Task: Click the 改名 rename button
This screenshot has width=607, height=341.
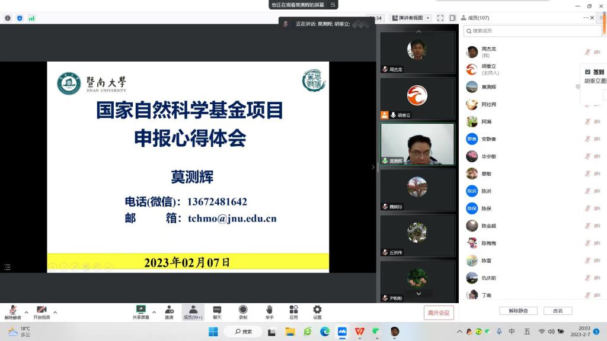Action: 558,311
